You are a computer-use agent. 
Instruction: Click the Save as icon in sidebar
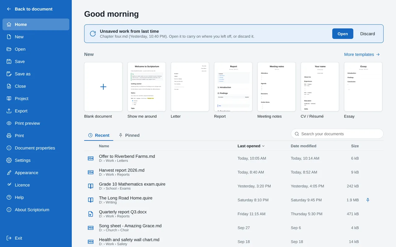9,74
